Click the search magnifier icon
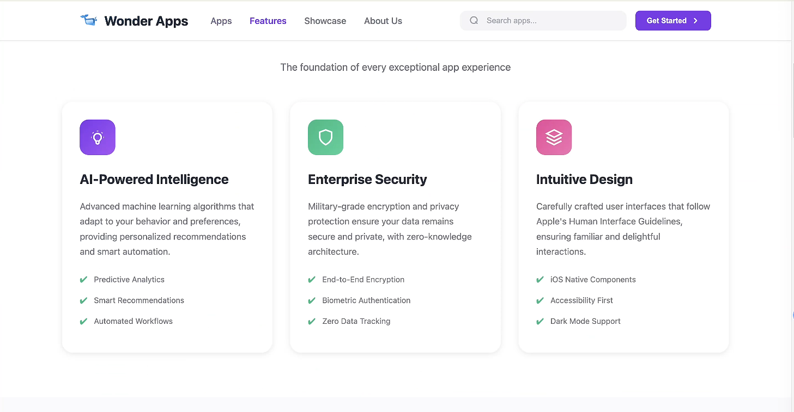The height and width of the screenshot is (412, 794). click(x=474, y=21)
